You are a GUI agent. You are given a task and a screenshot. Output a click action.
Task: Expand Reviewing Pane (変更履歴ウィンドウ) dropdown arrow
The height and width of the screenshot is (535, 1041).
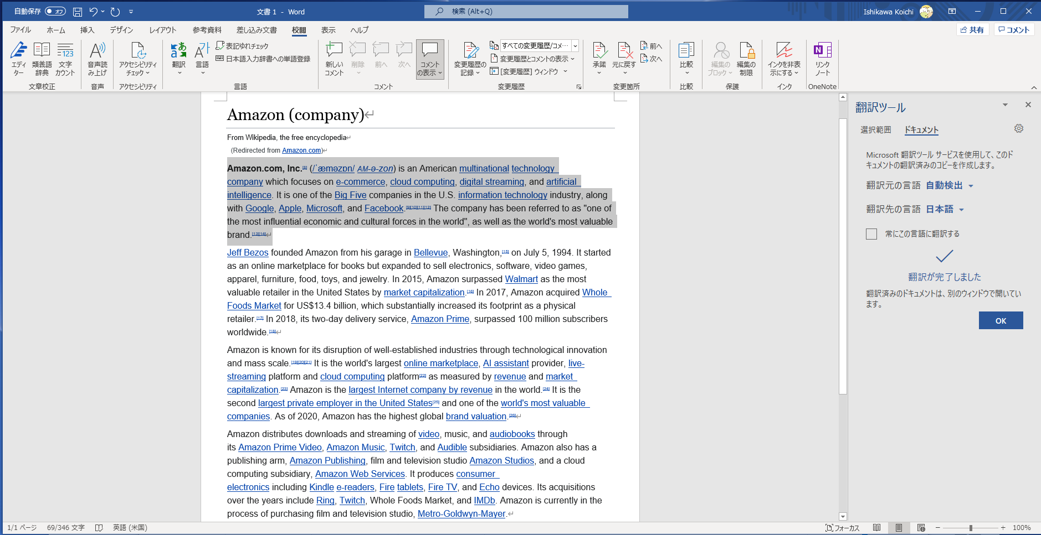pos(566,71)
